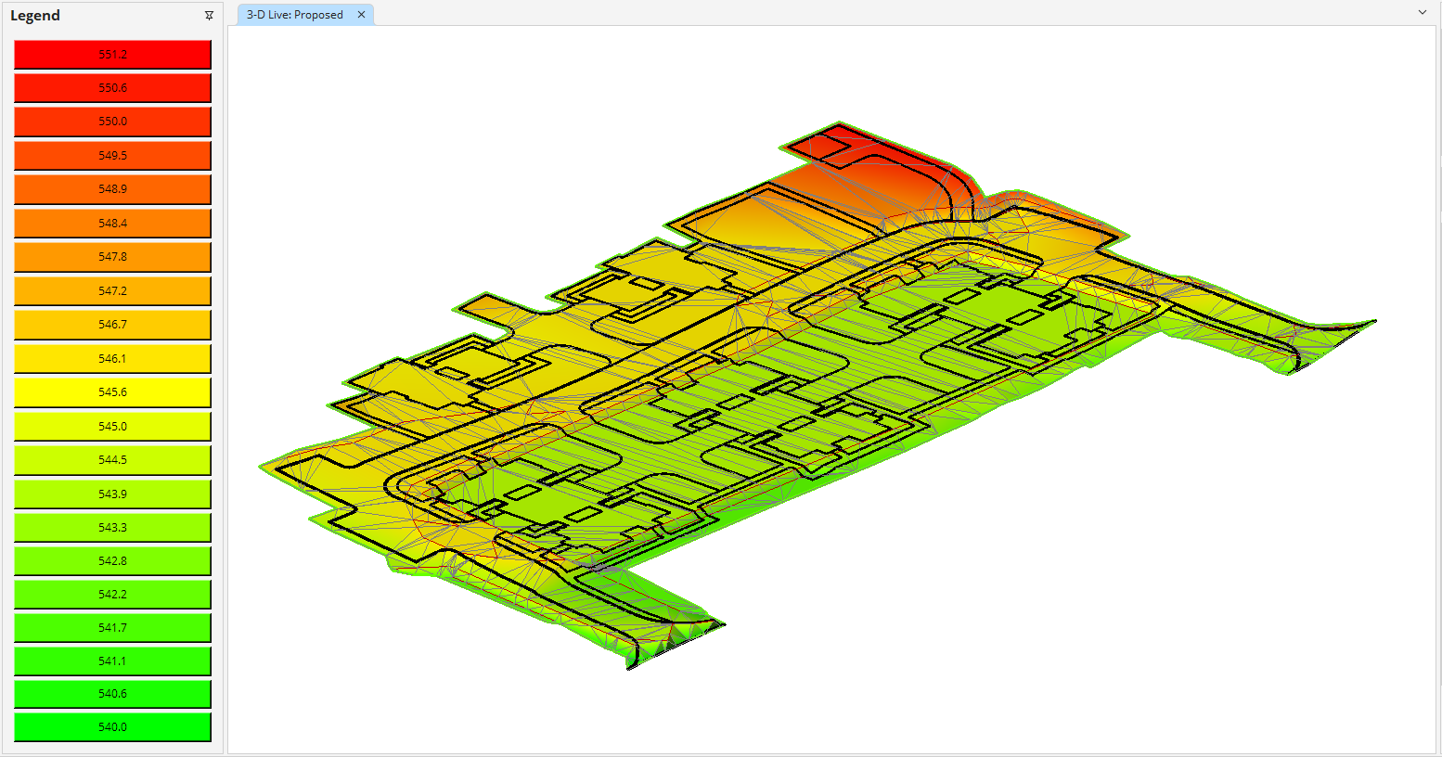Click the 549.5 orange-red legend entry
This screenshot has height=757, width=1442.
click(112, 155)
